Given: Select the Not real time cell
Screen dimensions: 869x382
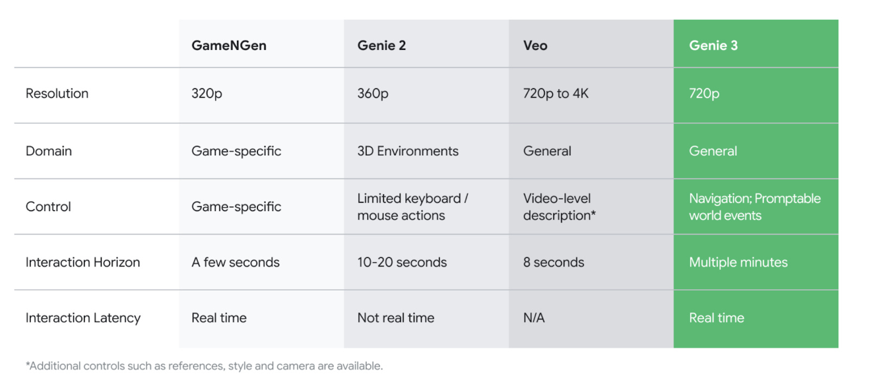Looking at the screenshot, I should (x=395, y=318).
